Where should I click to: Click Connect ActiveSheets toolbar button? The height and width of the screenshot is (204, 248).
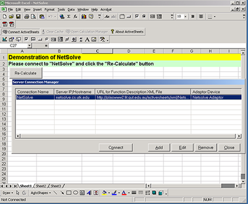(x=21, y=32)
